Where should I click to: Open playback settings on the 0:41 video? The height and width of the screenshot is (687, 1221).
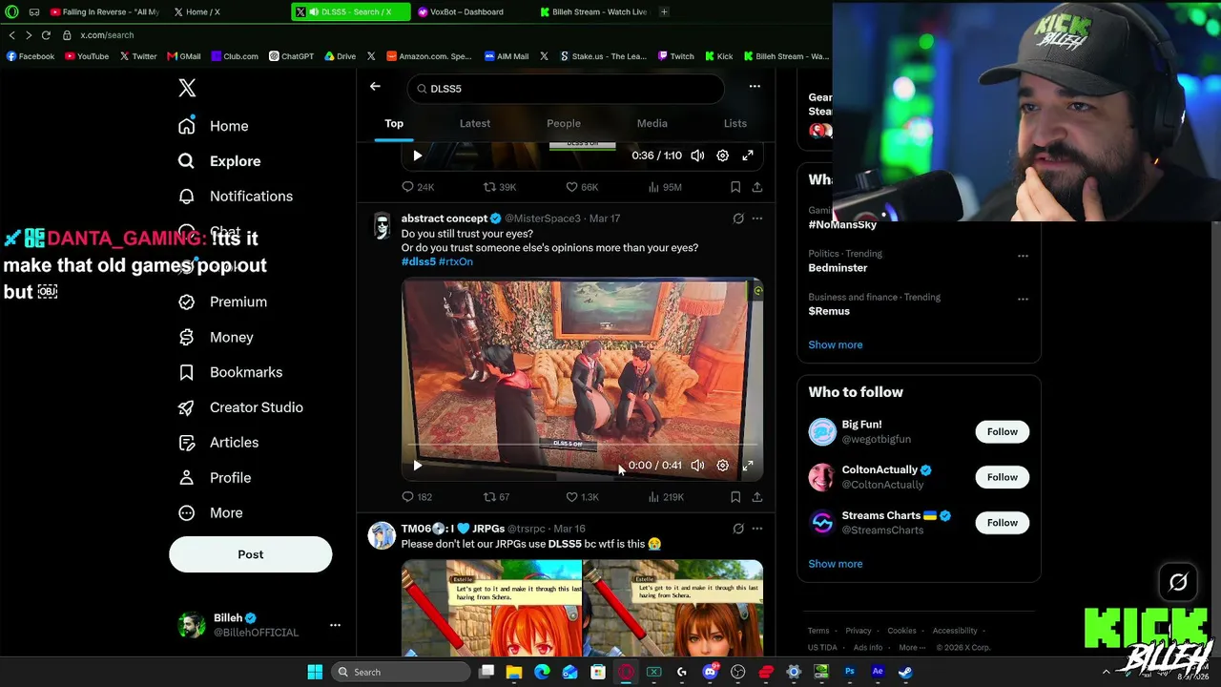click(x=722, y=466)
